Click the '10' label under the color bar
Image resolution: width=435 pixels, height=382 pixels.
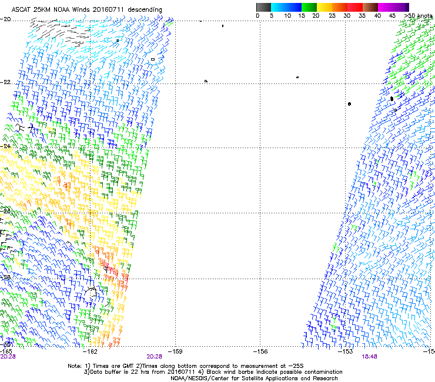pos(287,16)
